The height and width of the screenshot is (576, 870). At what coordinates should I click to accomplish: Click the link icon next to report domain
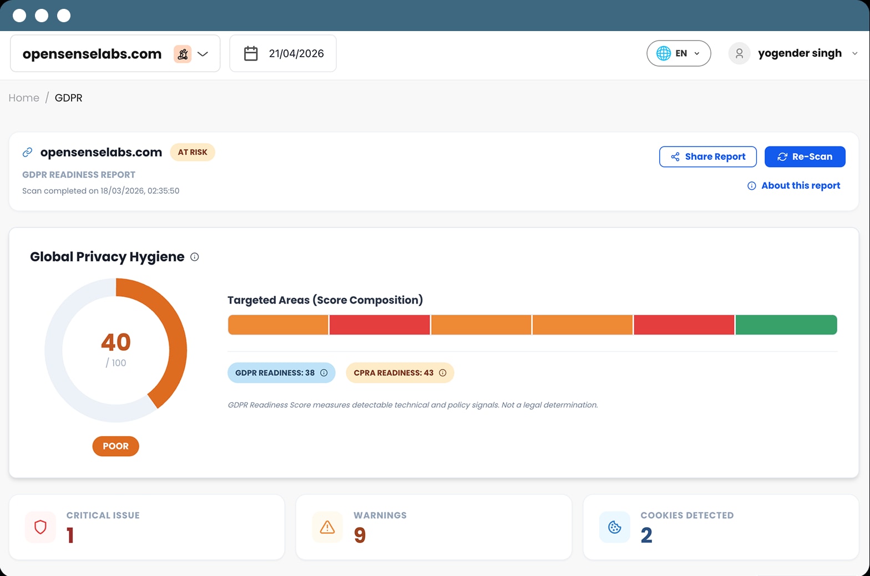(x=27, y=152)
